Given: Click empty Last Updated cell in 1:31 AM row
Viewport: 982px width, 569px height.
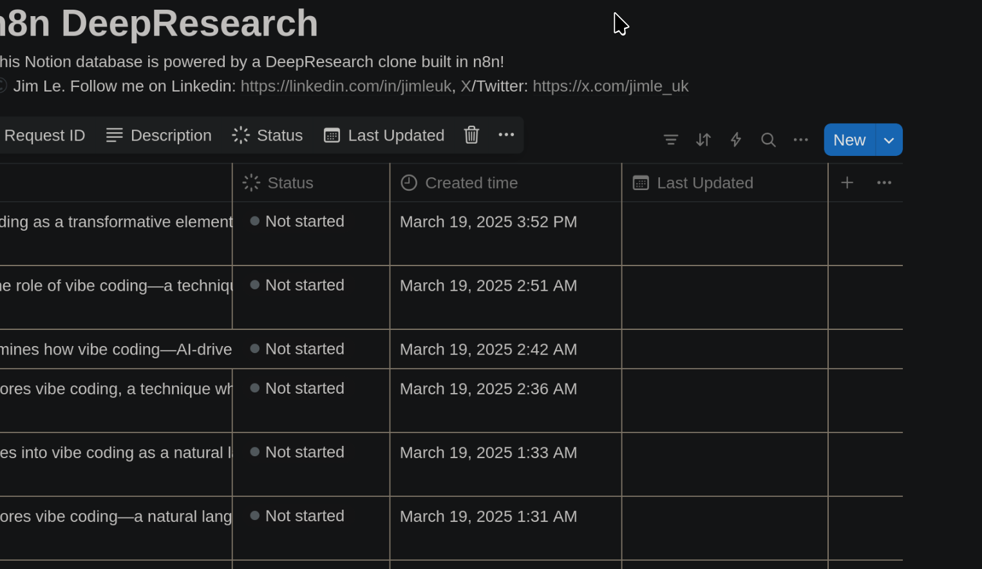Looking at the screenshot, I should tap(724, 528).
